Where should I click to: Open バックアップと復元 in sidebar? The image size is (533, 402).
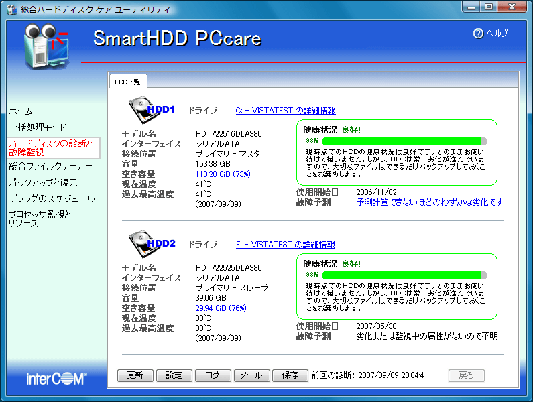point(43,182)
